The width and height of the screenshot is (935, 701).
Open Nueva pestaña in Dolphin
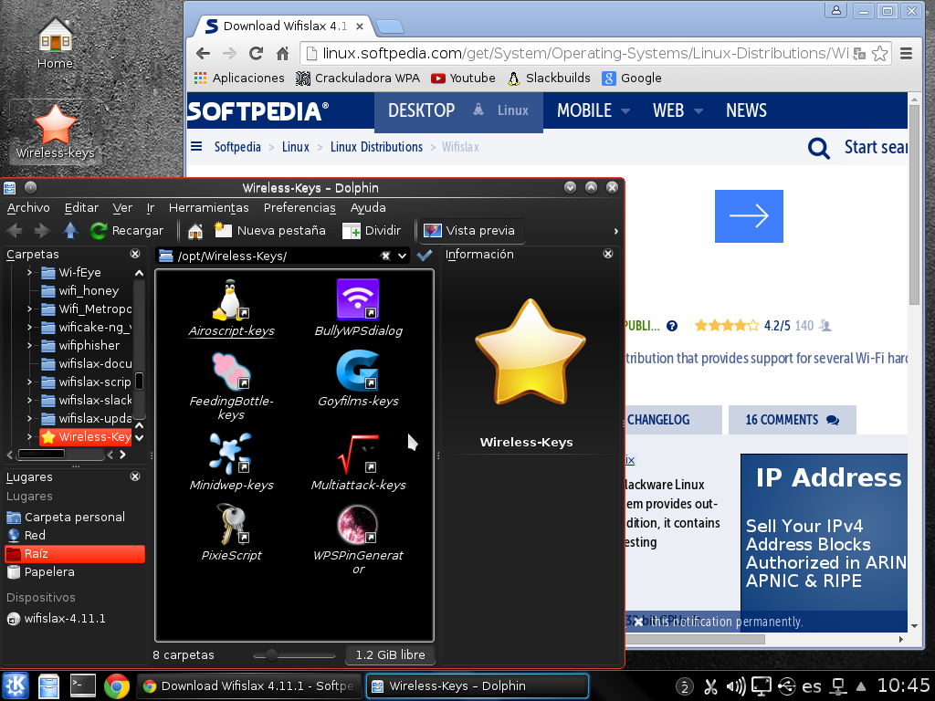pos(270,230)
